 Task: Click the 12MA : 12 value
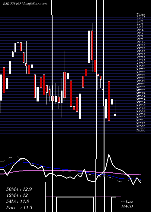[17, 195]
